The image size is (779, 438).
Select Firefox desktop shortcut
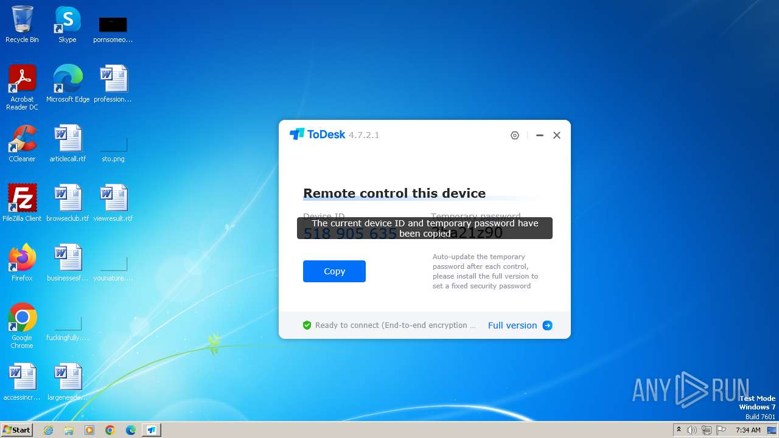pyautogui.click(x=22, y=263)
